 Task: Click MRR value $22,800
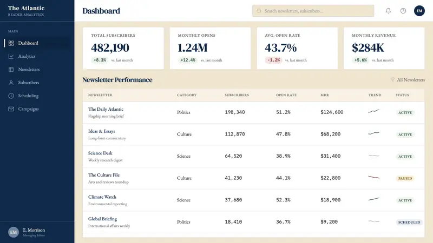330,178
